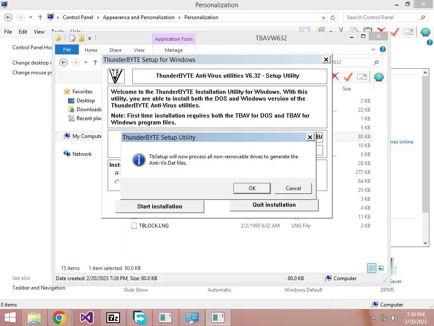Image resolution: width=434 pixels, height=326 pixels.
Task: Open the blue File tab in explorer
Action: [67, 50]
